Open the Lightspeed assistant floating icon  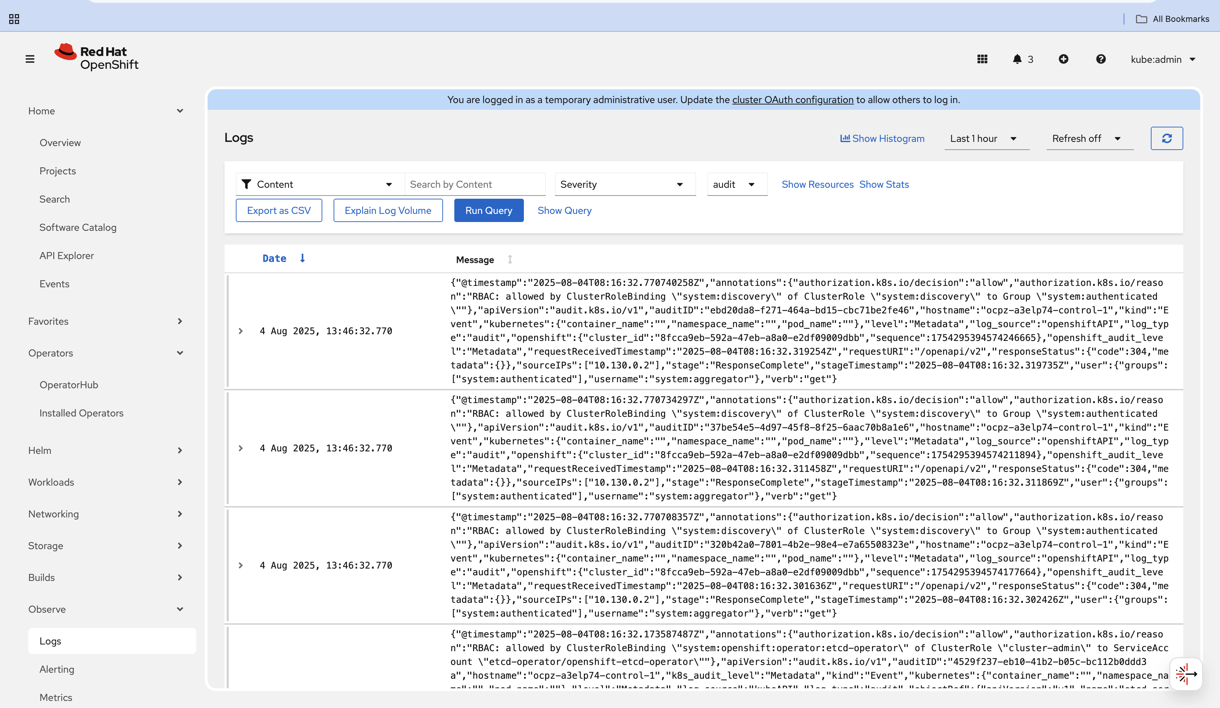pos(1186,674)
